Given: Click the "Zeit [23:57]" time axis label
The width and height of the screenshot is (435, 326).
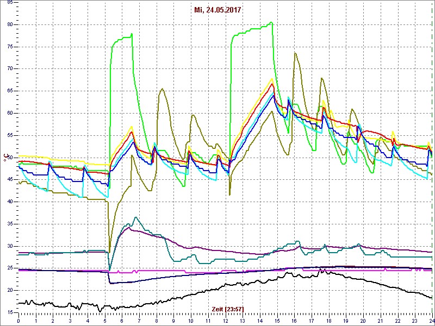Looking at the screenshot, I should pyautogui.click(x=228, y=309).
